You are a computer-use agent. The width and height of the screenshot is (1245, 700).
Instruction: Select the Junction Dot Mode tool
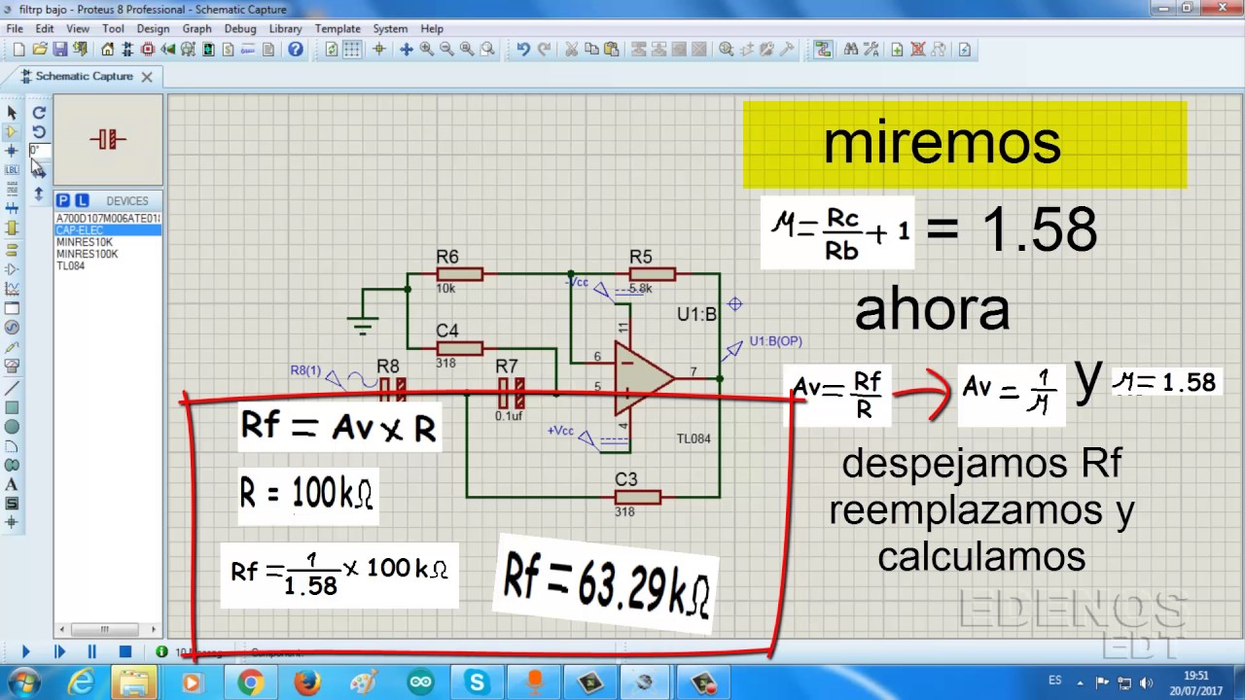coord(12,151)
